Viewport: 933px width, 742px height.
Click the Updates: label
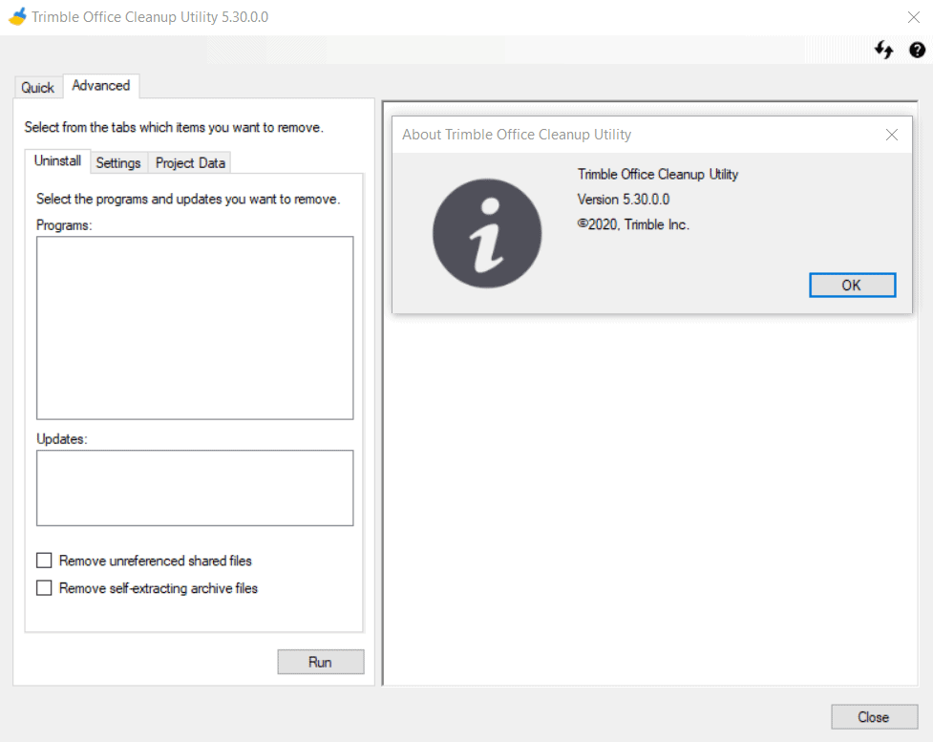(62, 439)
